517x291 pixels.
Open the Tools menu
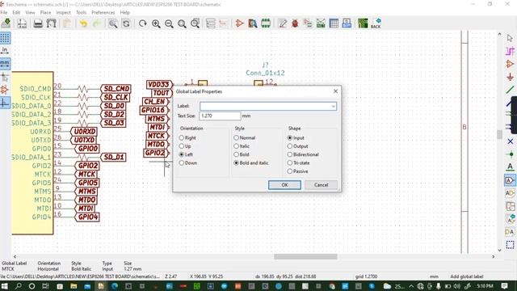point(81,12)
